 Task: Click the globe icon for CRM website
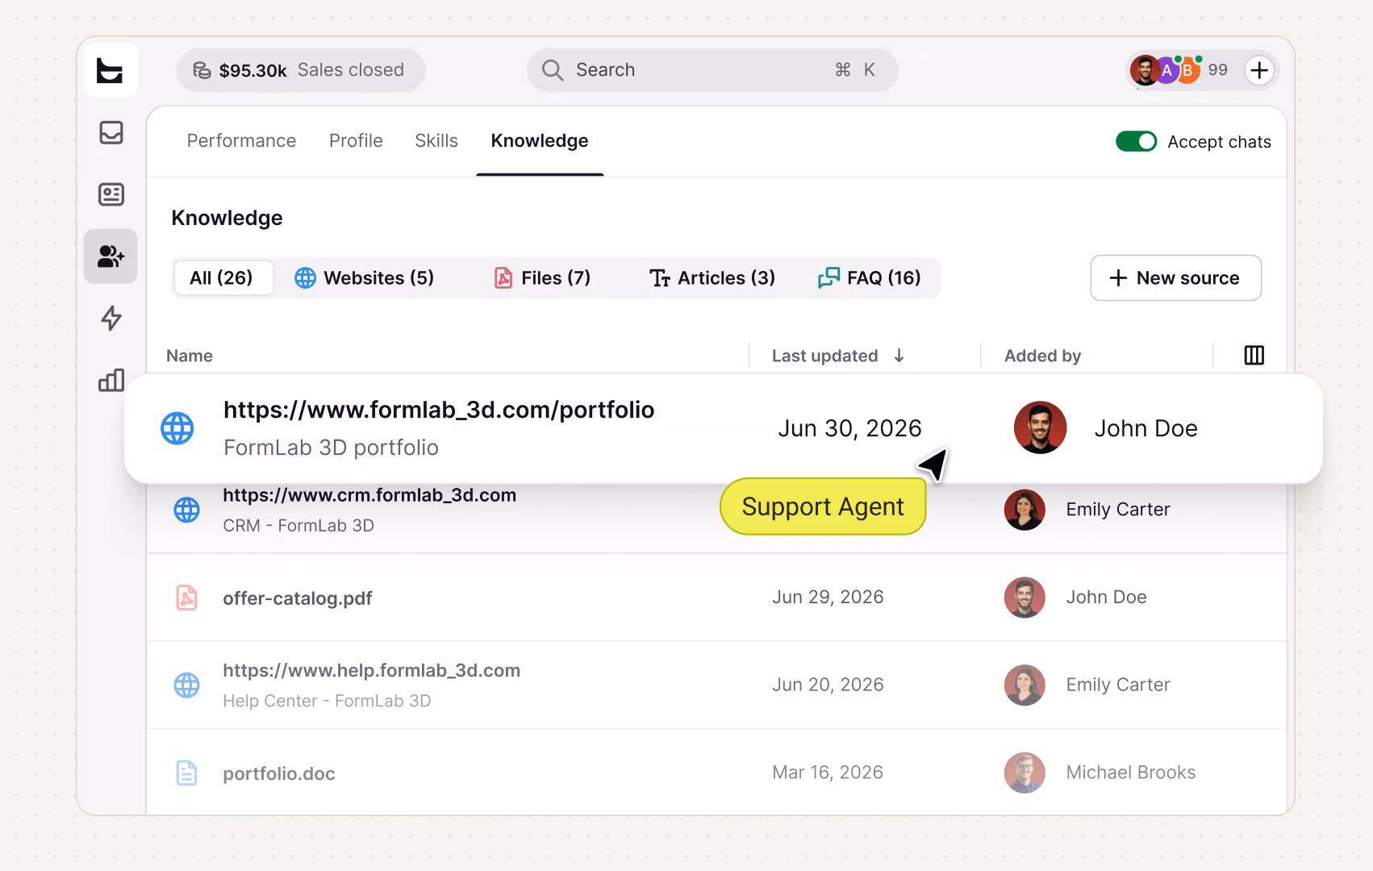tap(187, 510)
